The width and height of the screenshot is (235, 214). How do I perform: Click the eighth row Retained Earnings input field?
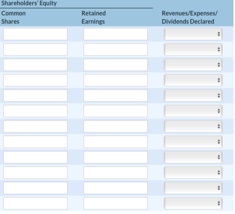pyautogui.click(x=116, y=142)
